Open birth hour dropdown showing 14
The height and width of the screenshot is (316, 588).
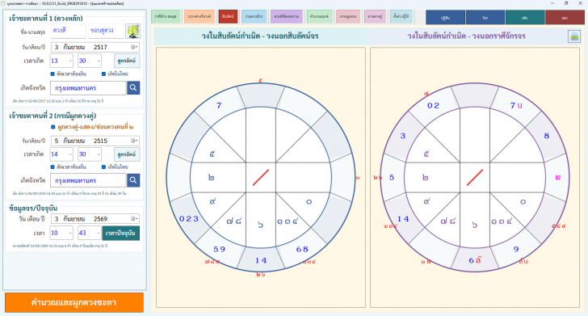tap(61, 154)
